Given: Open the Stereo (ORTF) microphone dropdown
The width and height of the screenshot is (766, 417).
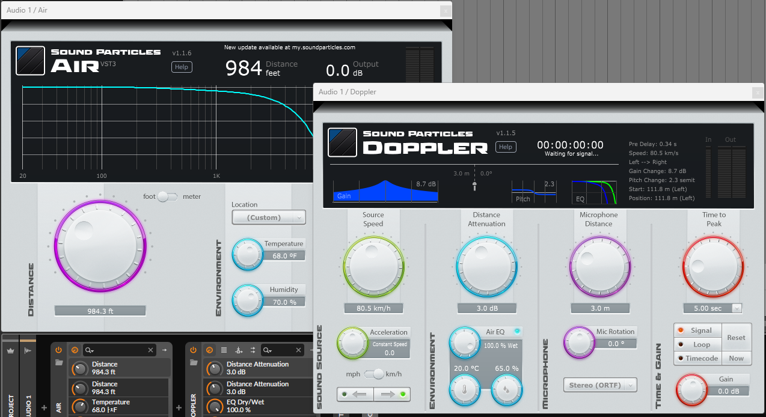Looking at the screenshot, I should coord(600,385).
